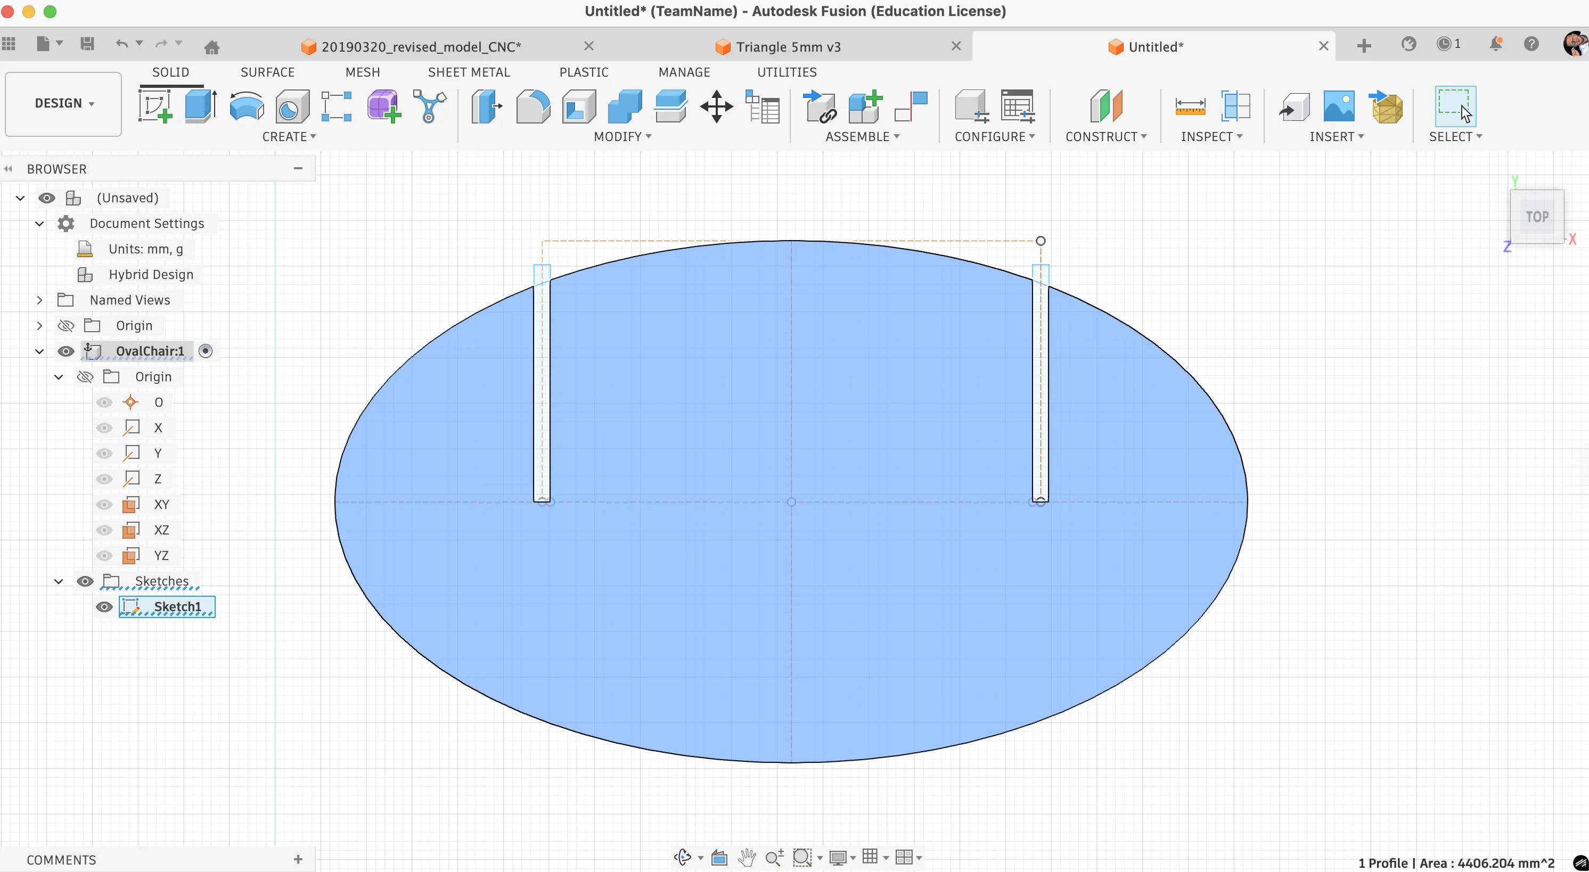Select the Move/Copy tool
1589x872 pixels.
click(x=716, y=106)
